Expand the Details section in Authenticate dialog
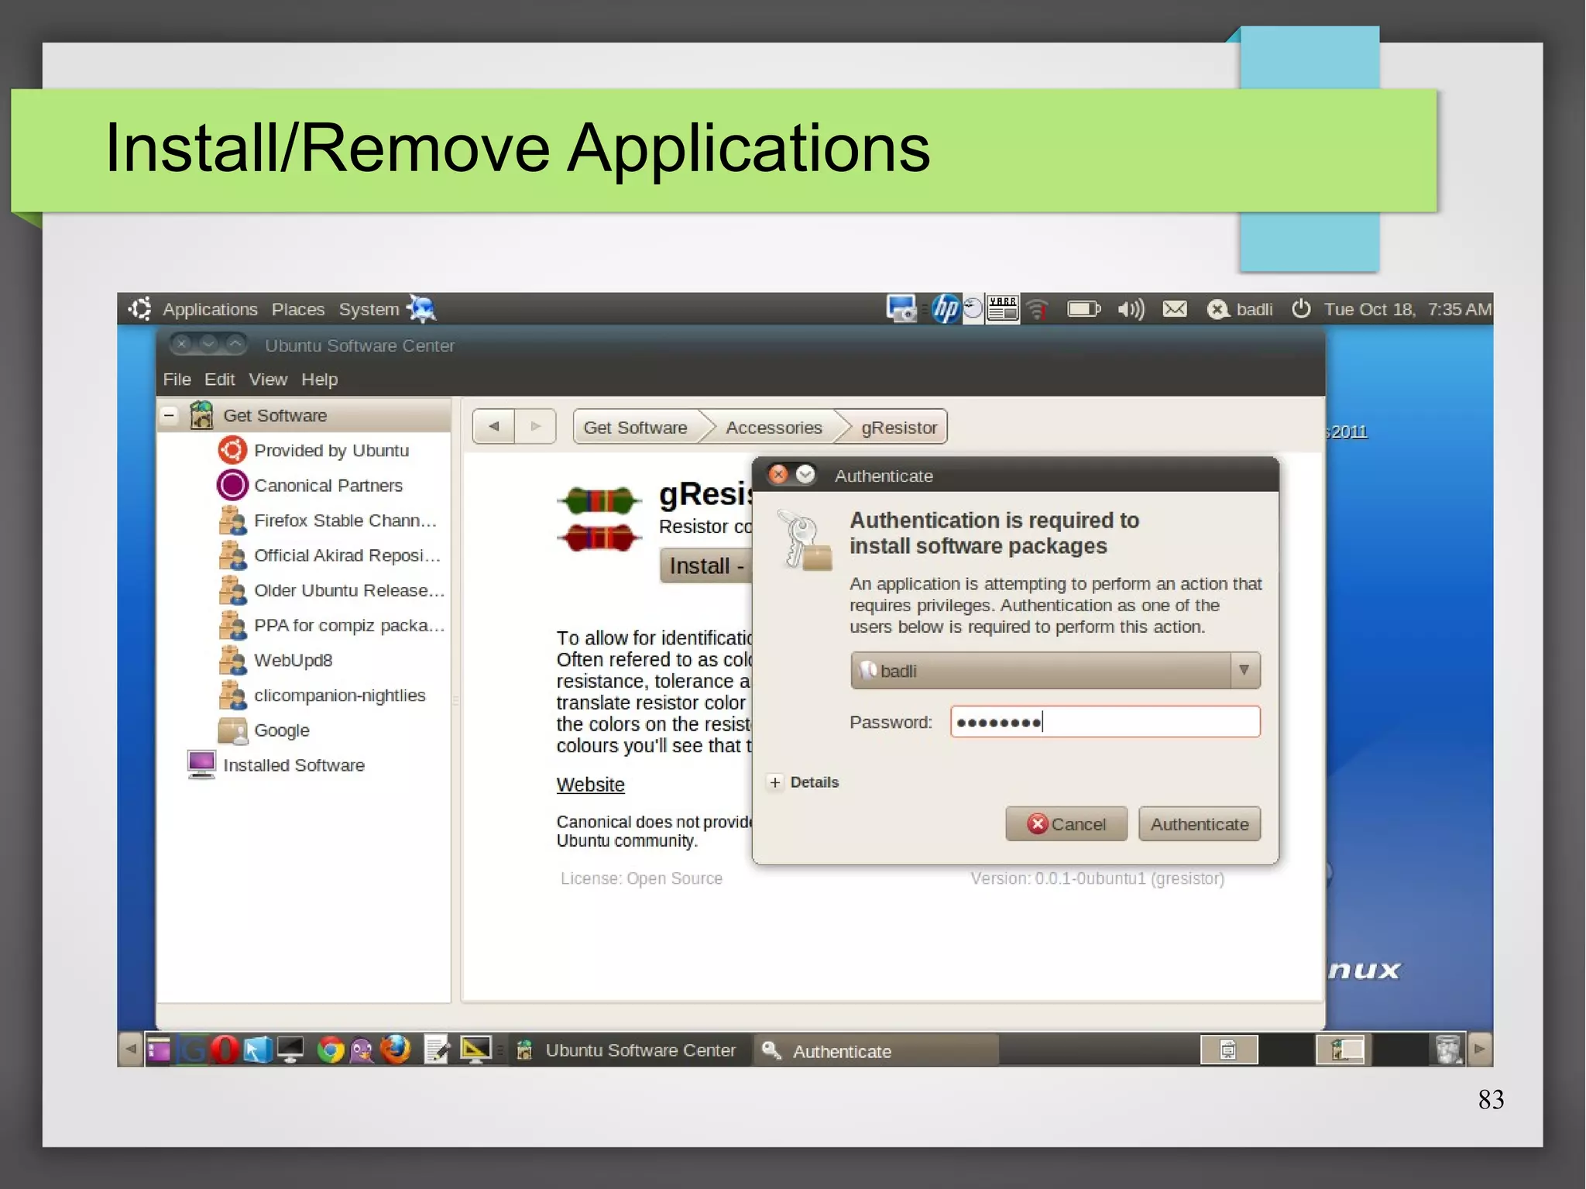 coord(775,782)
